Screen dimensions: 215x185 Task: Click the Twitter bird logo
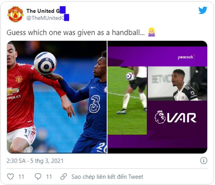click(203, 10)
